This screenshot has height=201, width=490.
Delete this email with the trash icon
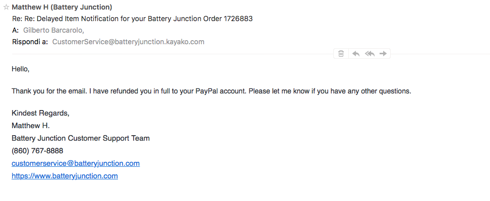[x=341, y=53]
